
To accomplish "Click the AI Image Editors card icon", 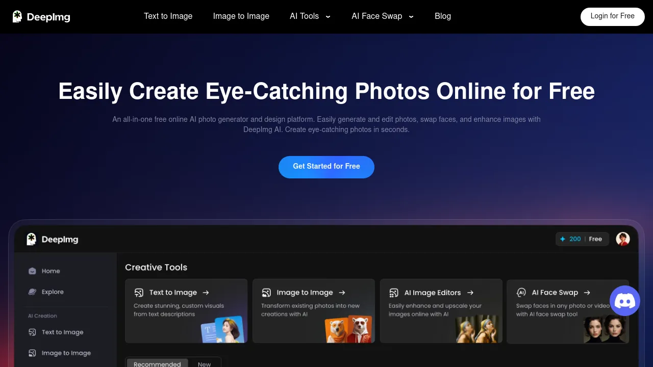I will [394, 293].
